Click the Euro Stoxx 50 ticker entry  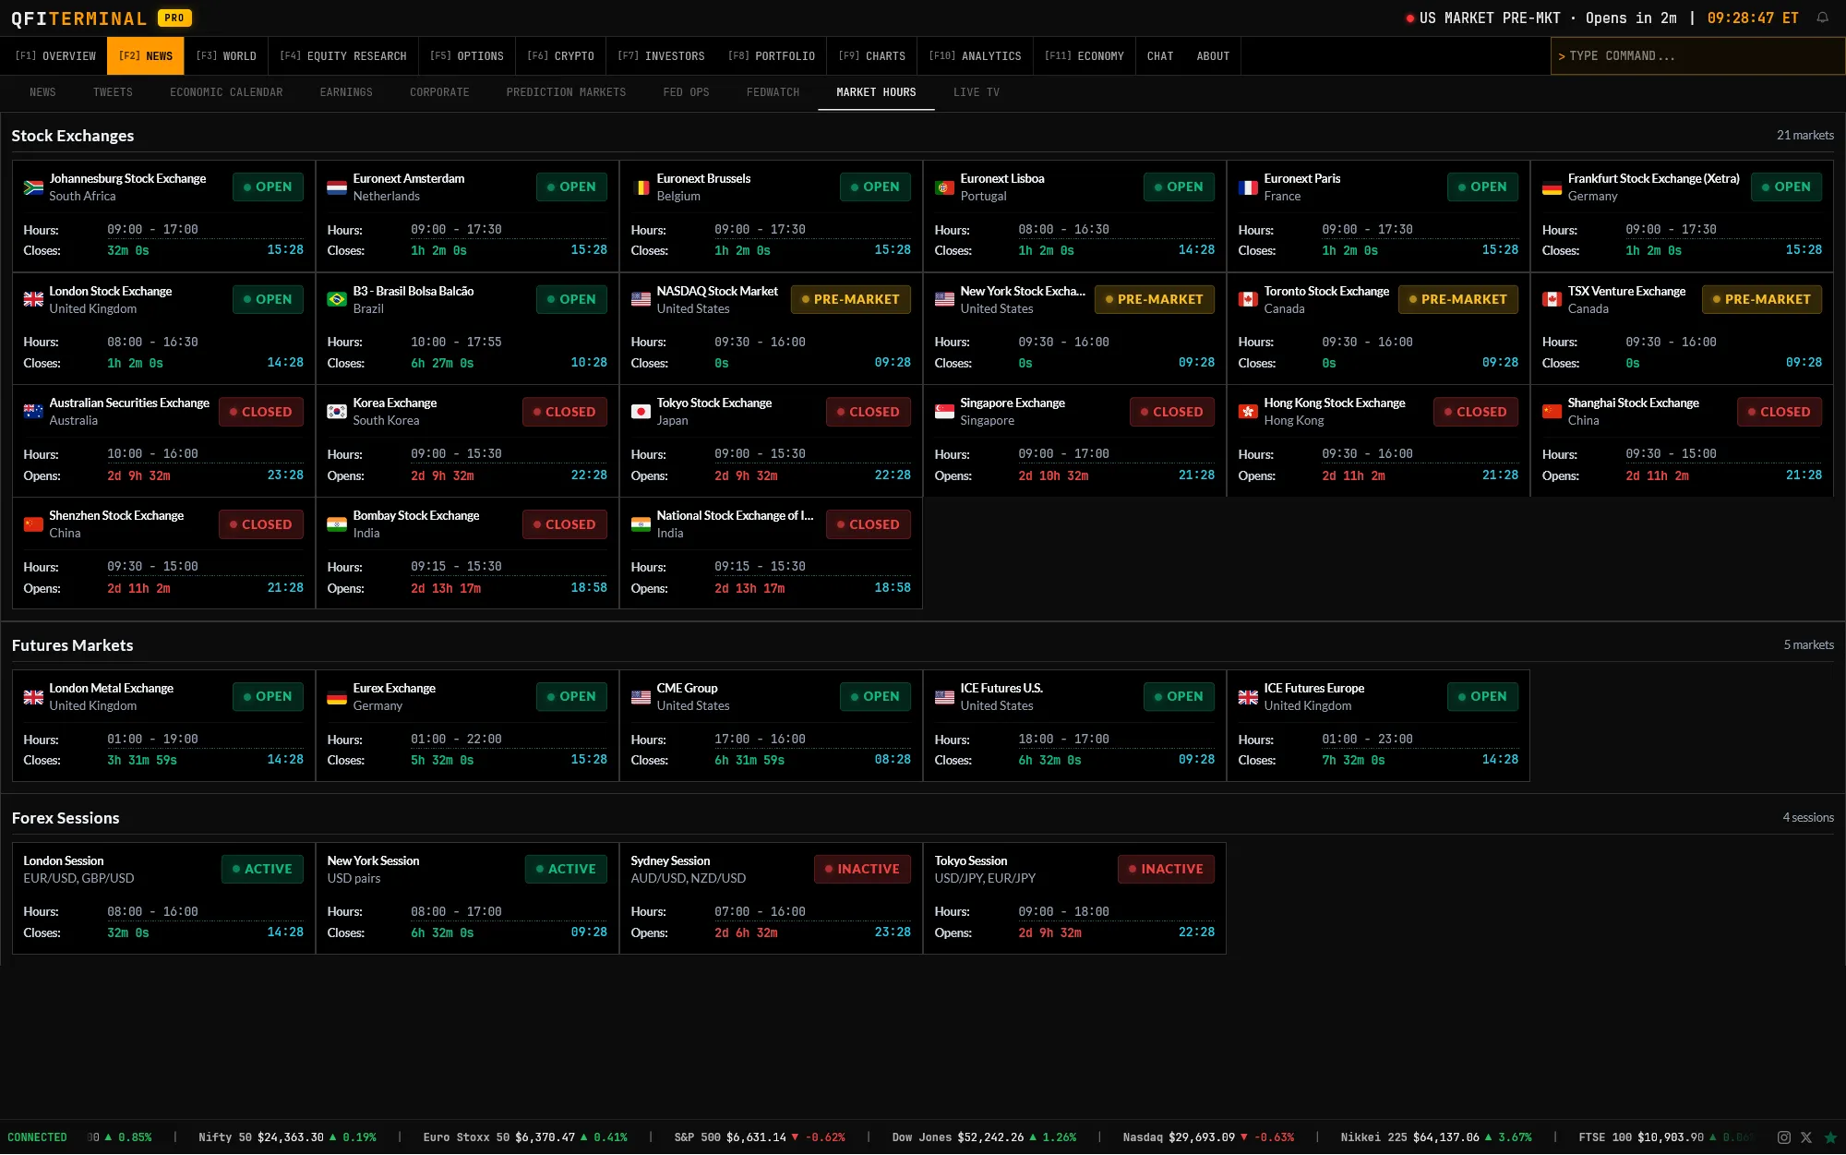tap(525, 1137)
